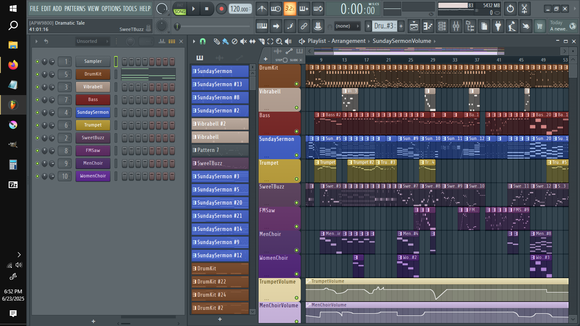Mute the TrumpetVolume automation track
This screenshot has height=326, width=580.
click(x=296, y=298)
